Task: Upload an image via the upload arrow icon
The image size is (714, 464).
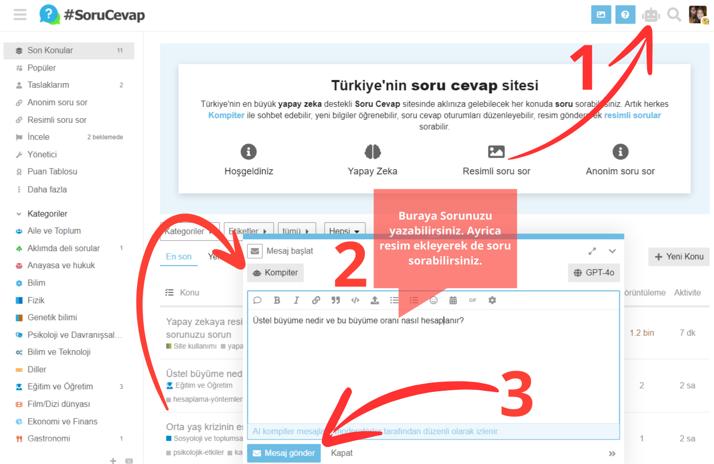Action: (375, 300)
